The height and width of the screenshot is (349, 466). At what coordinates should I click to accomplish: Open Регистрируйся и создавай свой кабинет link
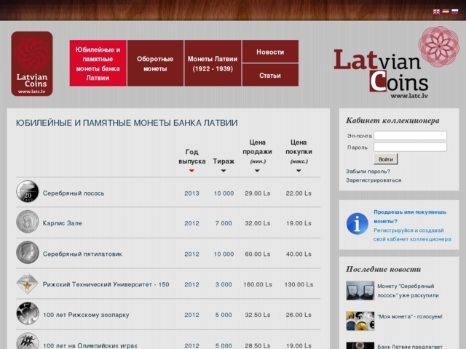tap(412, 235)
